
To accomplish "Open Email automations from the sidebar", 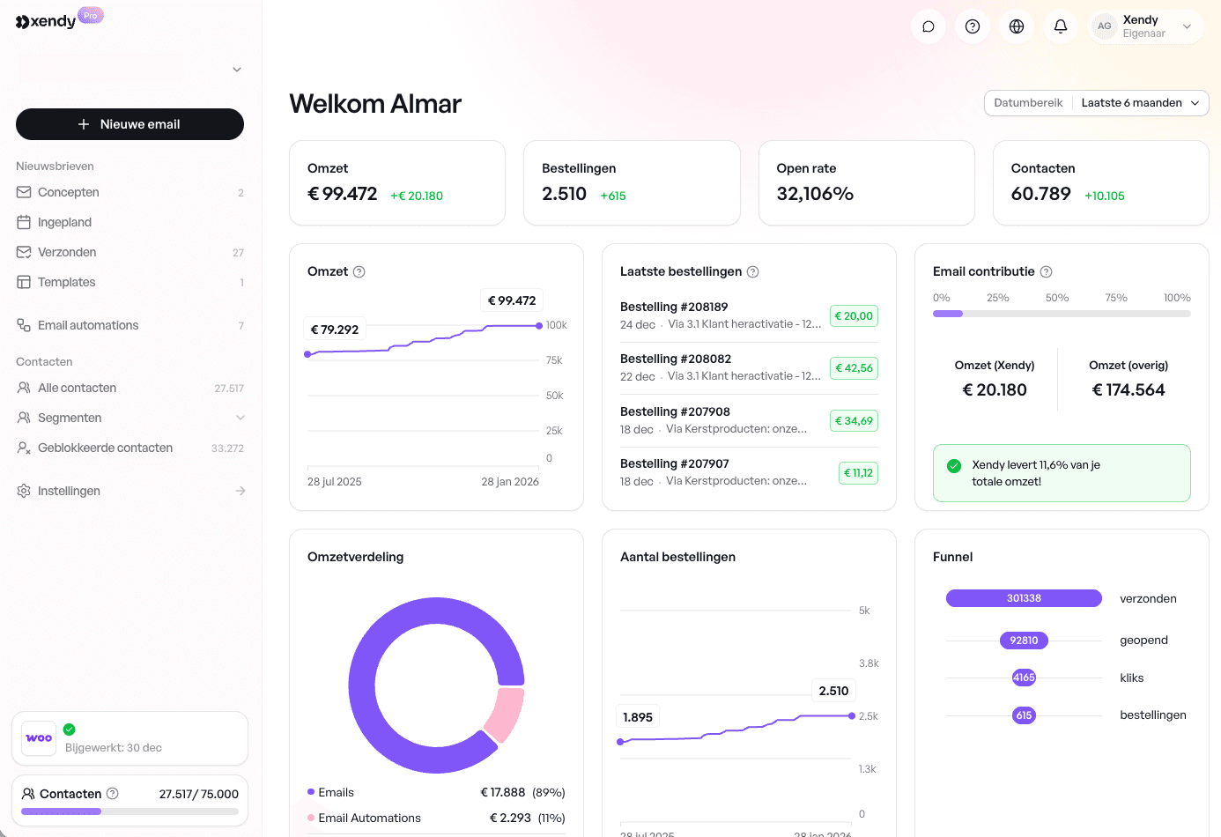I will (89, 325).
